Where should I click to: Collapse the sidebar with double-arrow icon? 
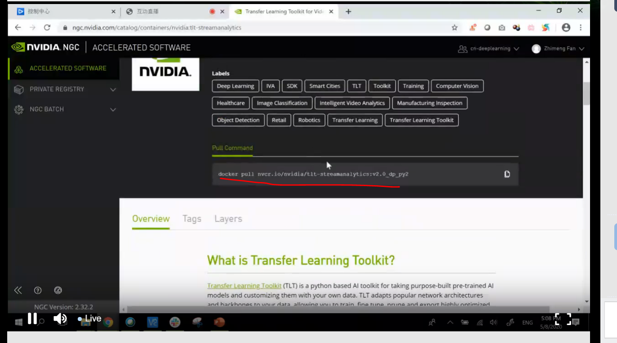pyautogui.click(x=18, y=290)
